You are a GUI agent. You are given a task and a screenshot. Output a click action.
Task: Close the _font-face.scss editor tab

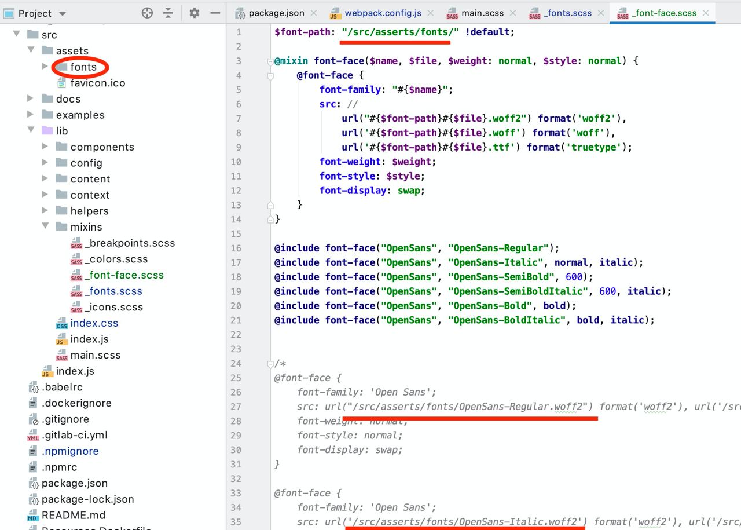click(706, 13)
